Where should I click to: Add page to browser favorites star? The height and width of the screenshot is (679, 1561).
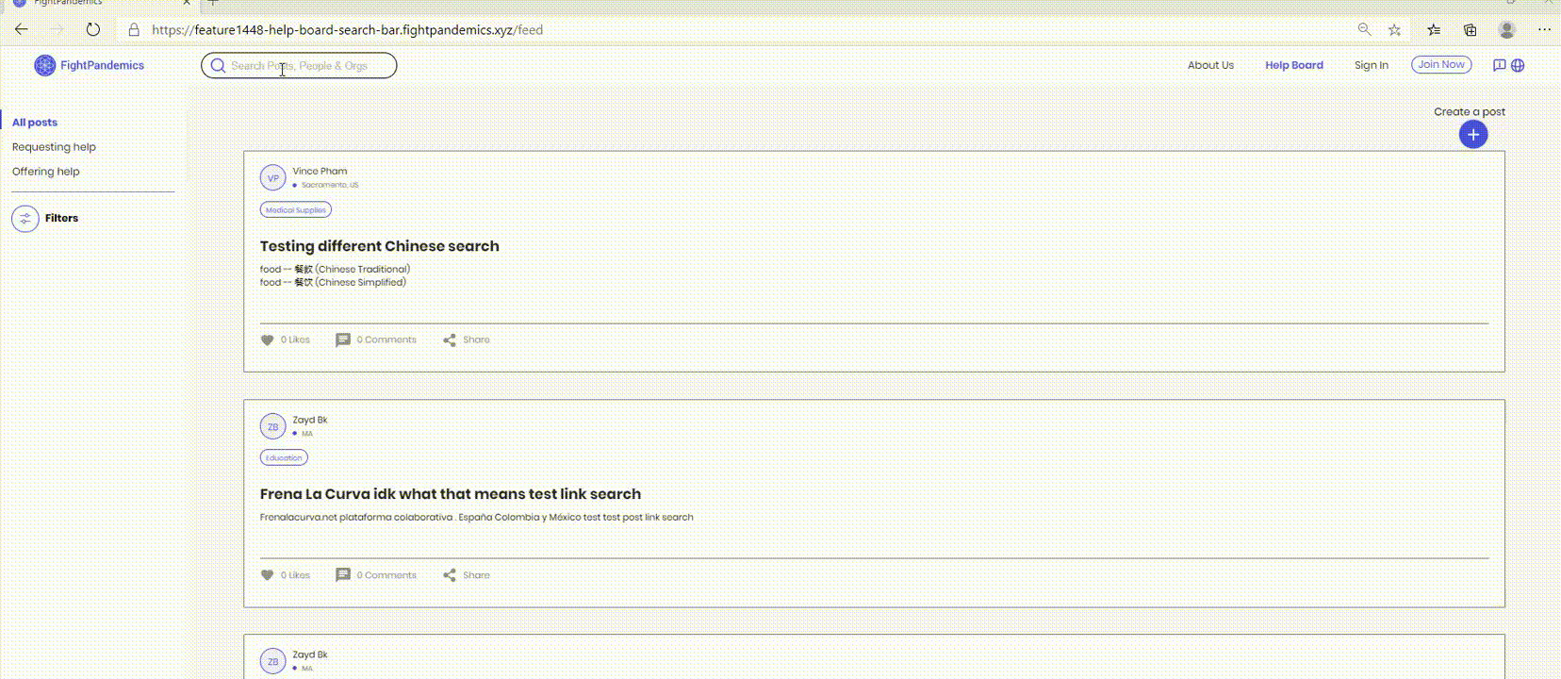[1394, 30]
